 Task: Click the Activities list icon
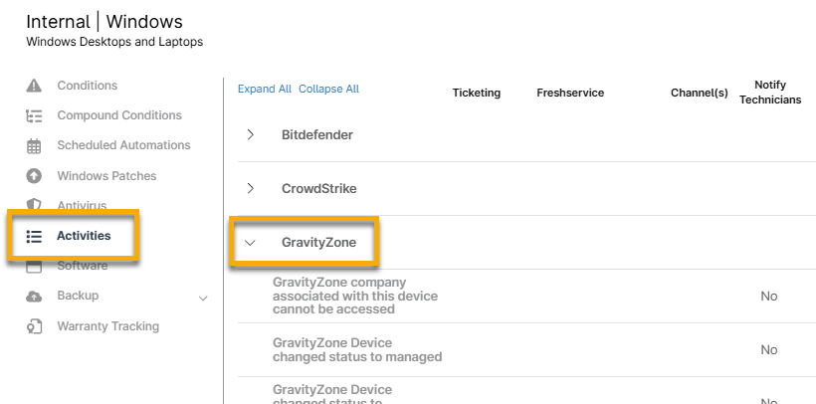coord(34,236)
